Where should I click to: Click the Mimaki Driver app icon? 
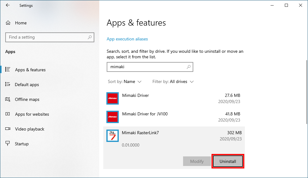point(112,98)
